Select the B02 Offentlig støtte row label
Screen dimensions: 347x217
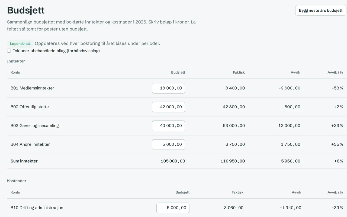pos(30,107)
